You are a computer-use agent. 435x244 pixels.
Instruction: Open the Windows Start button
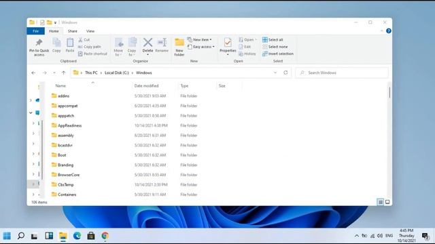[7, 236]
